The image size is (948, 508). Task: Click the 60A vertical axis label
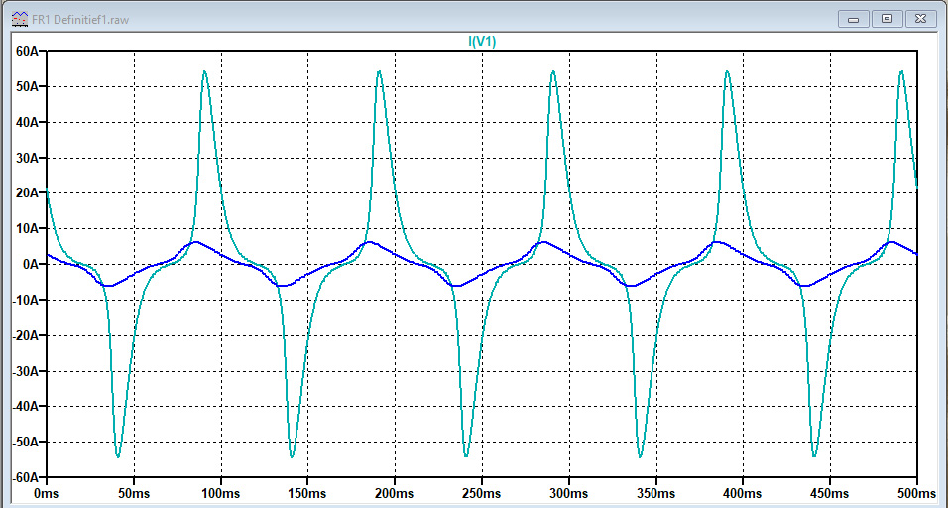click(28, 52)
